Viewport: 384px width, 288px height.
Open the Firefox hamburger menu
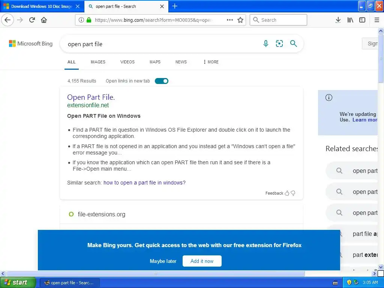(376, 20)
